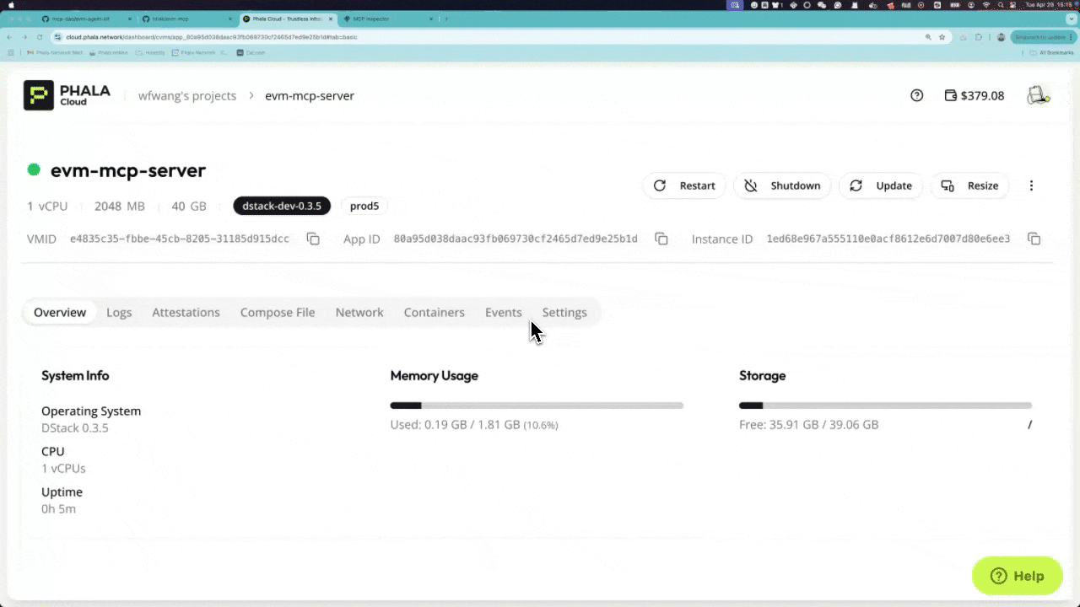This screenshot has height=607, width=1080.
Task: Open the user avatar menu
Action: (x=1037, y=95)
